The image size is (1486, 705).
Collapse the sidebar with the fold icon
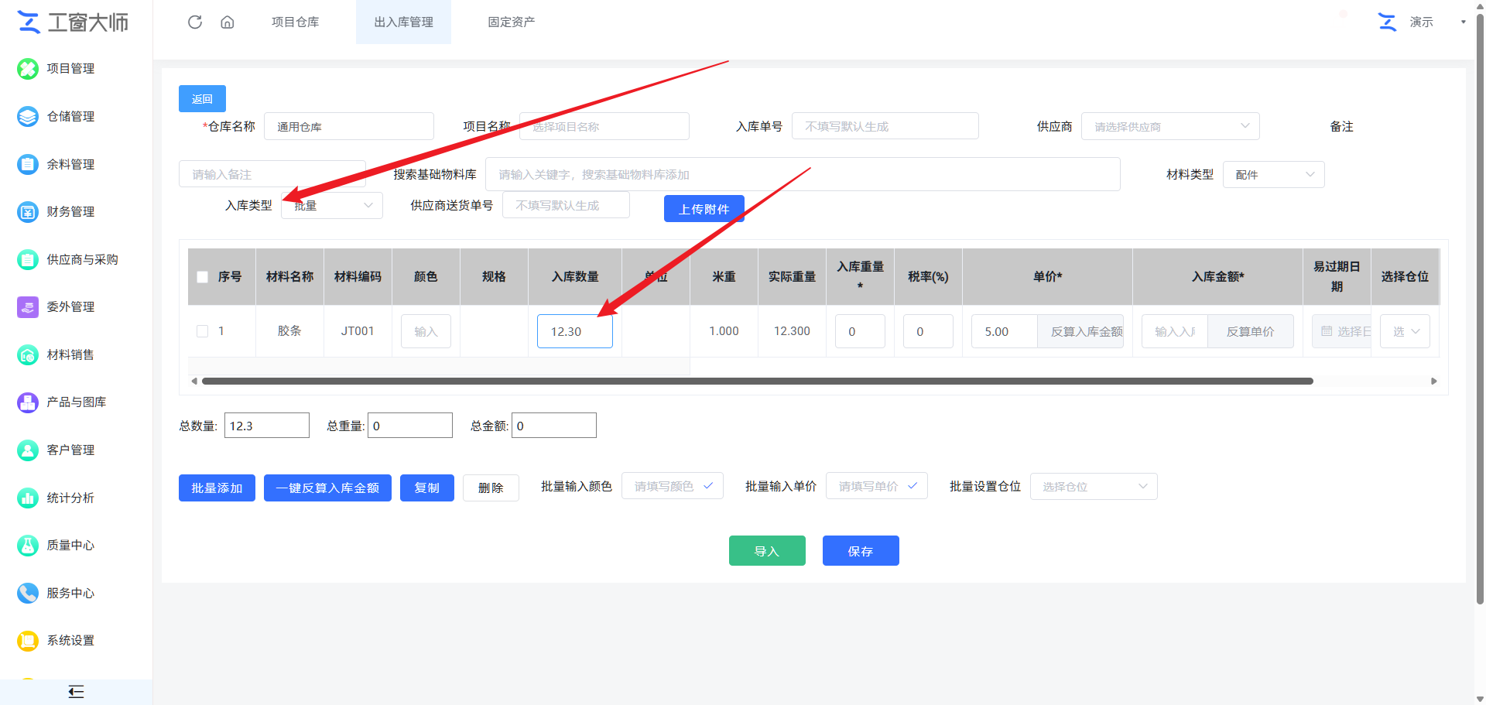(76, 692)
